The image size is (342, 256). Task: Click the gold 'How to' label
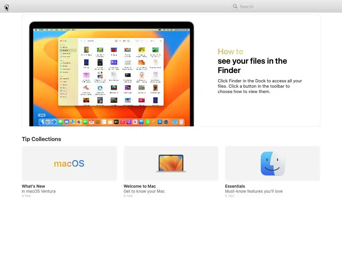pyautogui.click(x=230, y=52)
